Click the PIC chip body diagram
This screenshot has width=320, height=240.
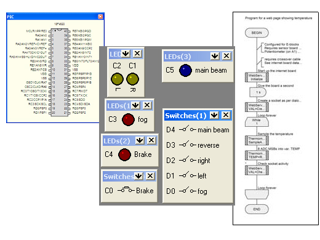(x=60, y=72)
